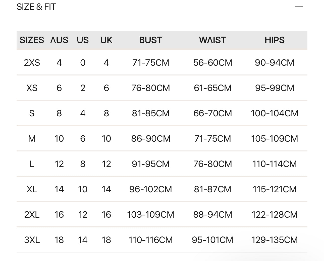Click the 56-60CM waist value

pyautogui.click(x=212, y=63)
